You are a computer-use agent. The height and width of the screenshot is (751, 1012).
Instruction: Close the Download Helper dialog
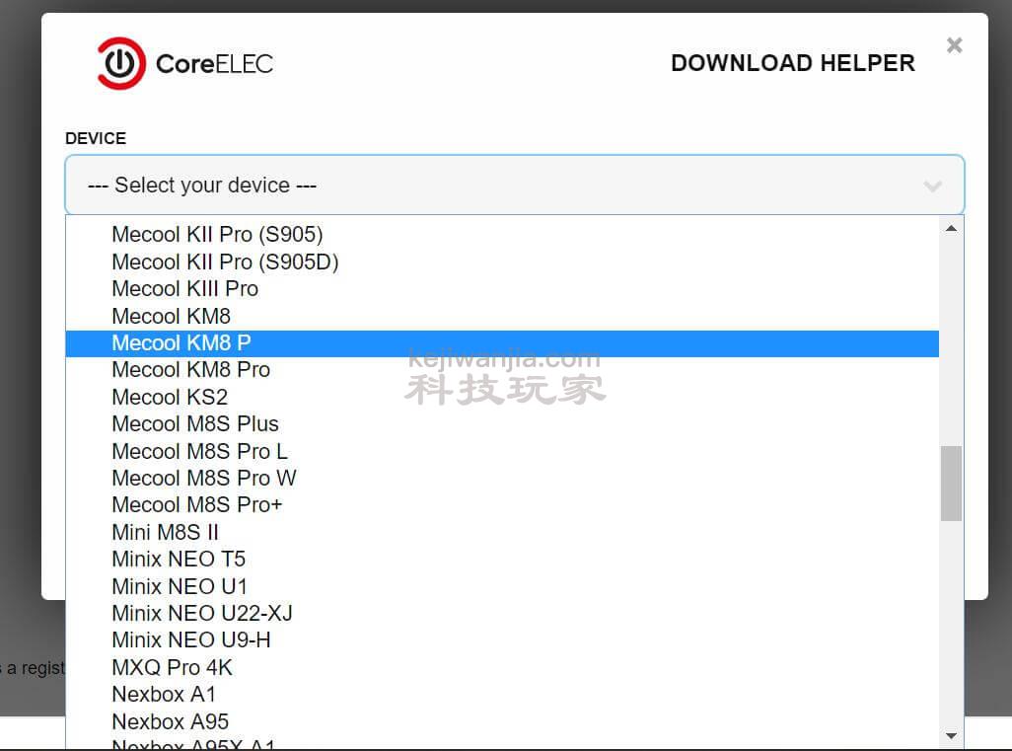pos(954,45)
